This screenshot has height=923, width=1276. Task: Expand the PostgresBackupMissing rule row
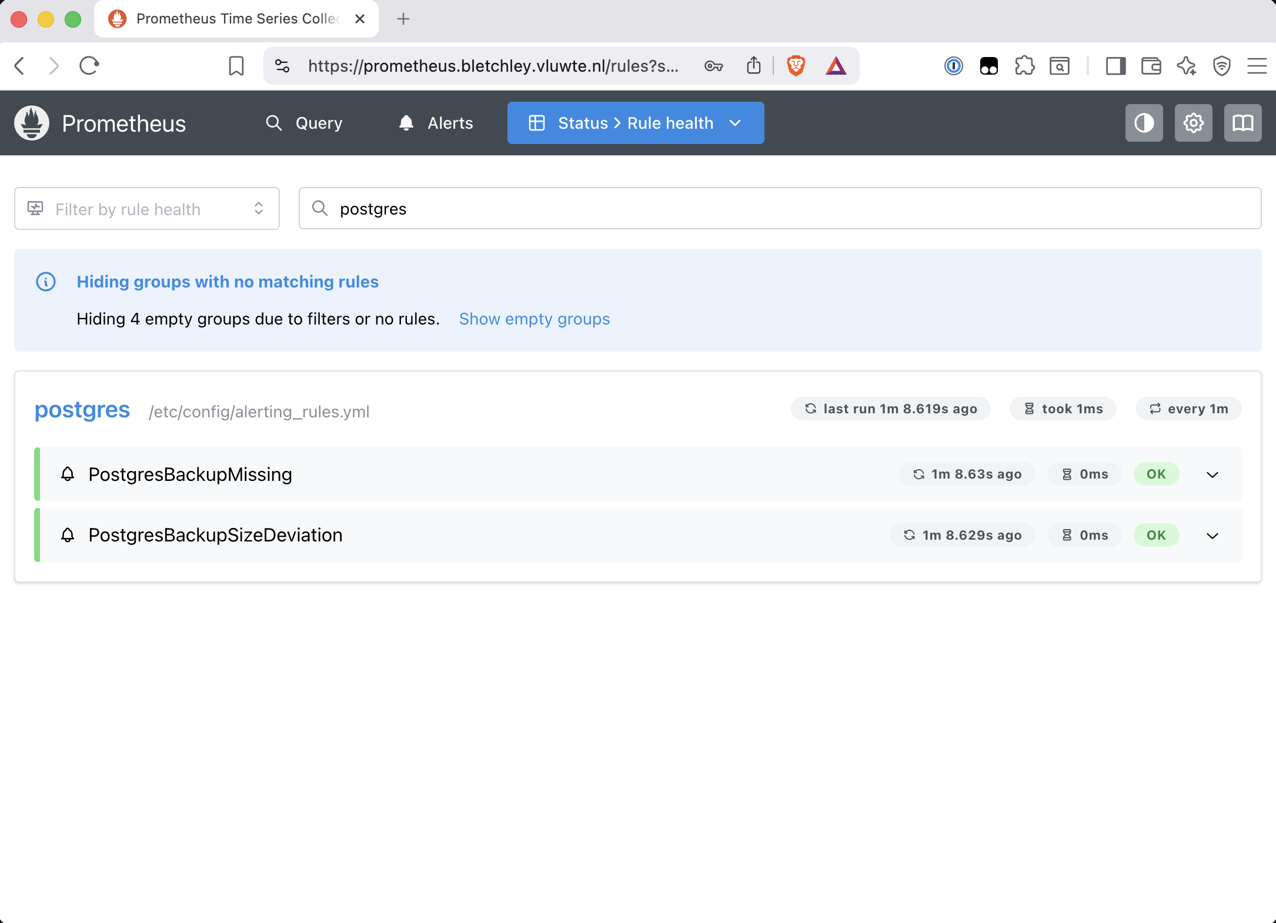point(1212,474)
